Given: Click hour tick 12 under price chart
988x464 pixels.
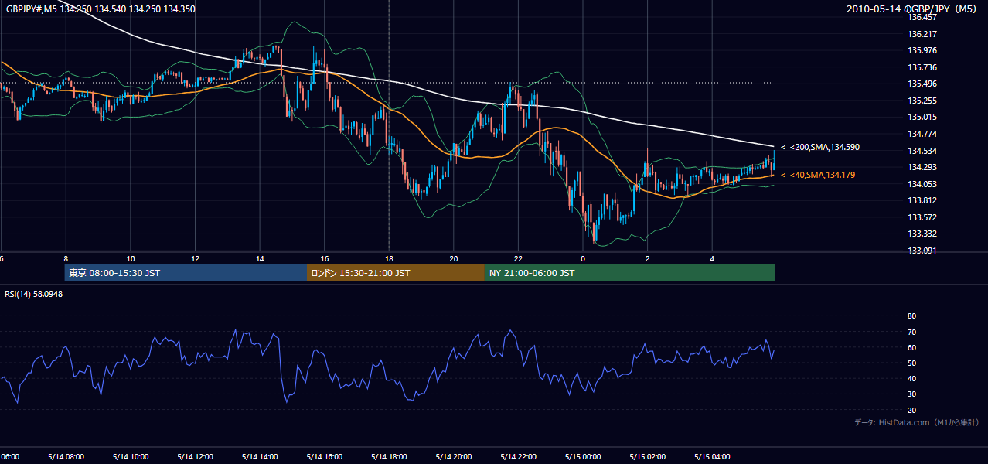Looking at the screenshot, I should (196, 259).
